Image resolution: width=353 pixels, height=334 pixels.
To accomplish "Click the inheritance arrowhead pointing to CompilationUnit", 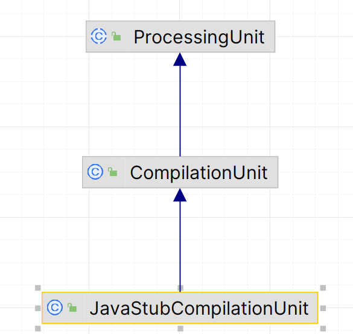I will click(180, 195).
